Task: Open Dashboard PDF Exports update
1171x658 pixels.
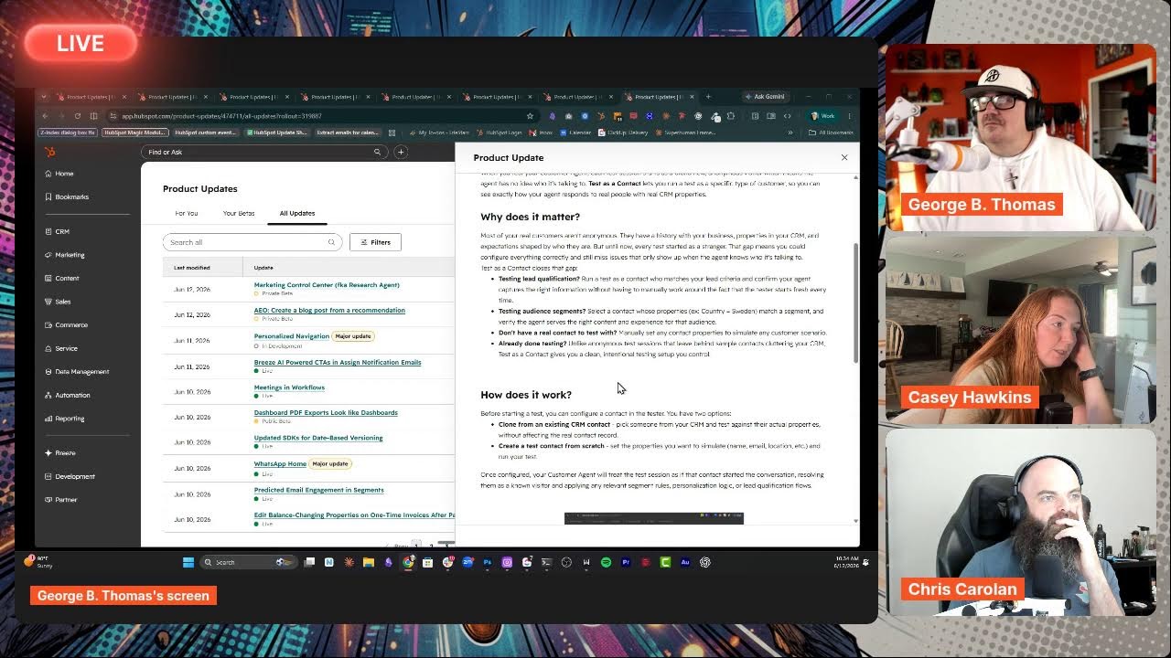Action: click(x=326, y=412)
